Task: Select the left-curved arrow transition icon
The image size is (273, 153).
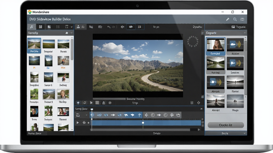Action: (126, 115)
